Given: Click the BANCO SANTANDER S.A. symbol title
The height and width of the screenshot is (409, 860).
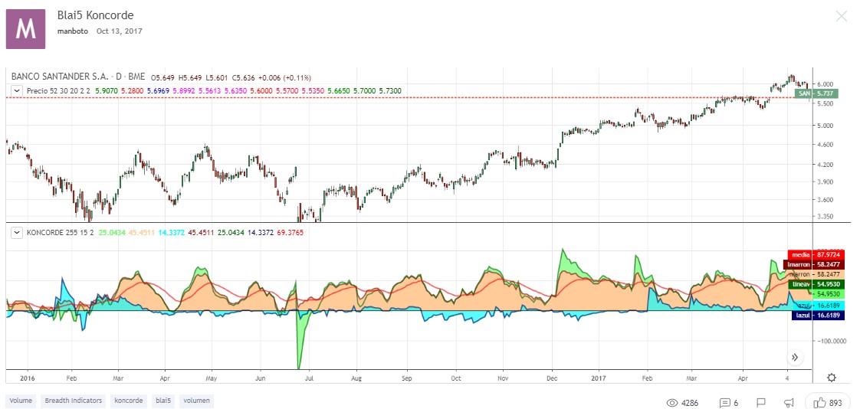Looking at the screenshot, I should [78, 78].
